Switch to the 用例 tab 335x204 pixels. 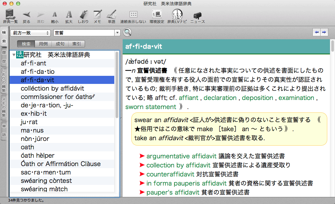(x=43, y=44)
